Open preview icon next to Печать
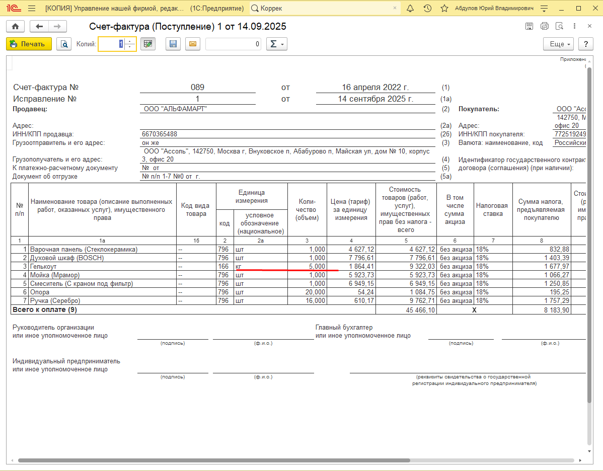Image resolution: width=603 pixels, height=471 pixels. 64,44
